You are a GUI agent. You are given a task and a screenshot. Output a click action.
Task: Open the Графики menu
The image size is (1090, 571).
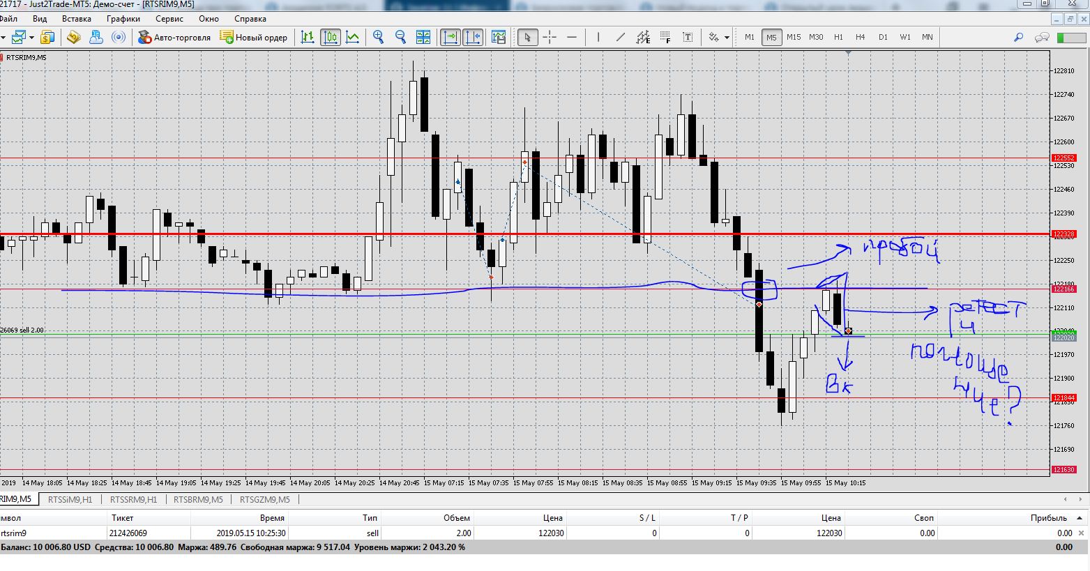(x=123, y=19)
